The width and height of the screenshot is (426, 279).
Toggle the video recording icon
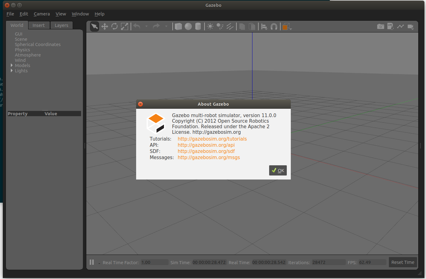(x=411, y=27)
